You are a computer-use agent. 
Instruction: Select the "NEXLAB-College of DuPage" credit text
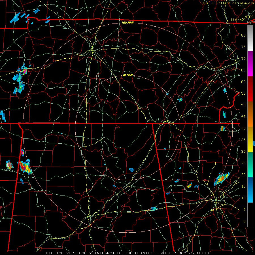pyautogui.click(x=227, y=3)
